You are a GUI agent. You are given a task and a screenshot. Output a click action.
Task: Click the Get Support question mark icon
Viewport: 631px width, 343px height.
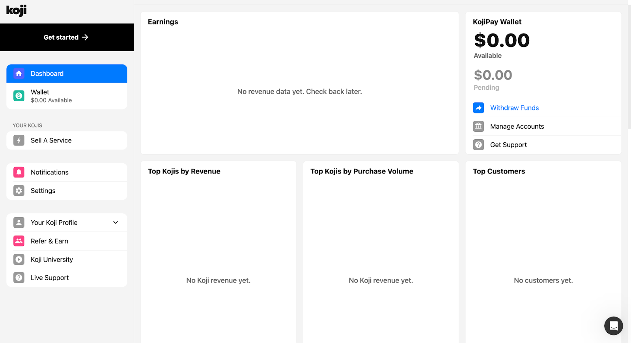pos(478,145)
